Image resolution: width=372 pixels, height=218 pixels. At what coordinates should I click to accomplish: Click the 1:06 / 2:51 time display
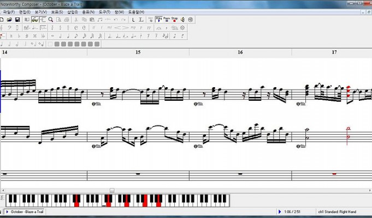(292, 211)
